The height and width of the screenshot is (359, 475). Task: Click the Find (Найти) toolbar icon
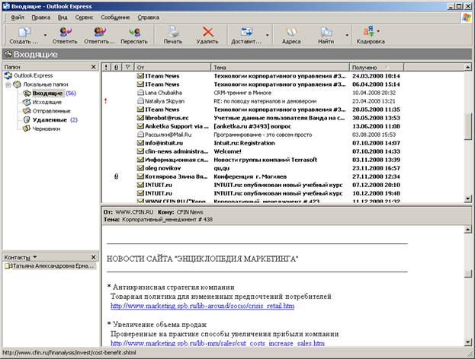326,32
